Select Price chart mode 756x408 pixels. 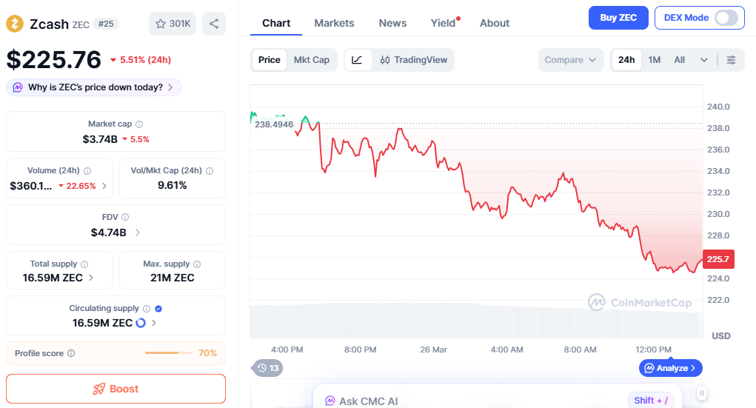pyautogui.click(x=269, y=60)
